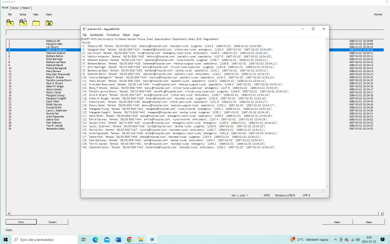Click the crossed-out folder icon under Open
Image resolution: width=390 pixels, height=244 pixels.
tap(49, 23)
